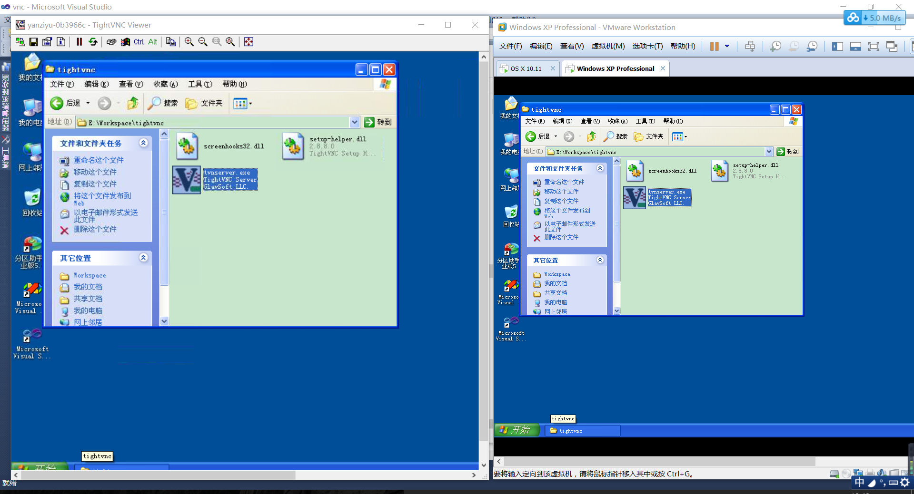Toggle Ctrl key down in TightVNC toolbar
The height and width of the screenshot is (494, 914).
[x=139, y=42]
